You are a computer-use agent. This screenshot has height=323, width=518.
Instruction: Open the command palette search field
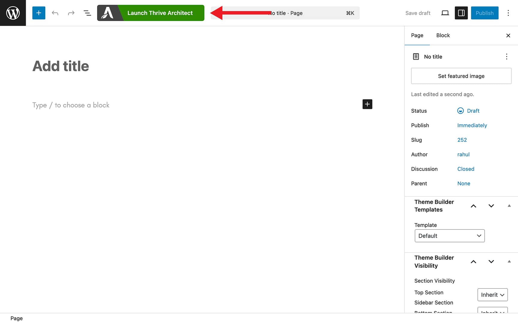(x=300, y=13)
